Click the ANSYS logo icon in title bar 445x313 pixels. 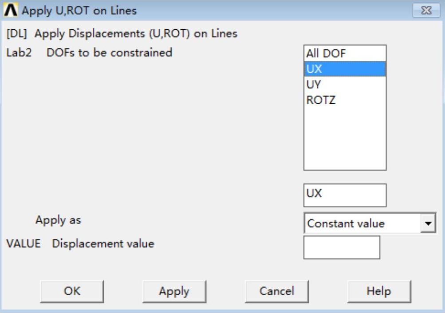point(10,10)
